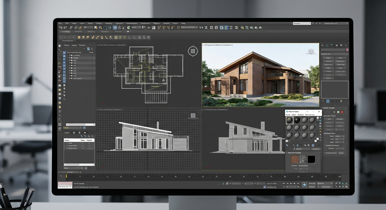Select the first material sphere sample slot
Screen dimensions: 386x210
tap(289, 120)
